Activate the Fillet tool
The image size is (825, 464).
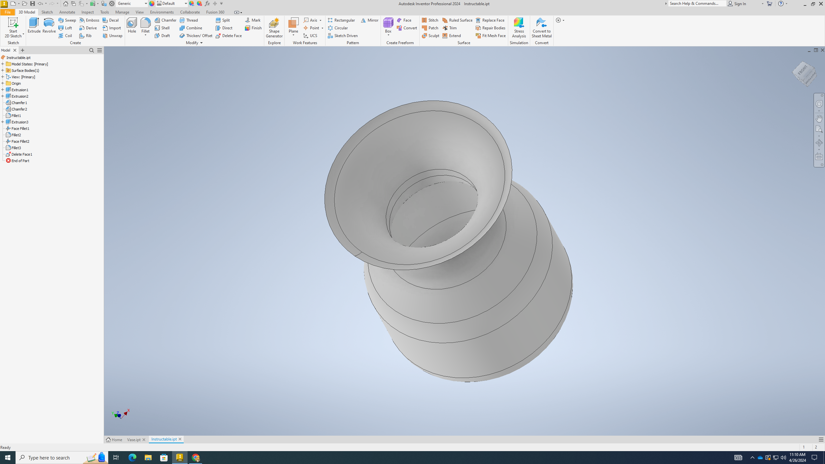pos(146,25)
